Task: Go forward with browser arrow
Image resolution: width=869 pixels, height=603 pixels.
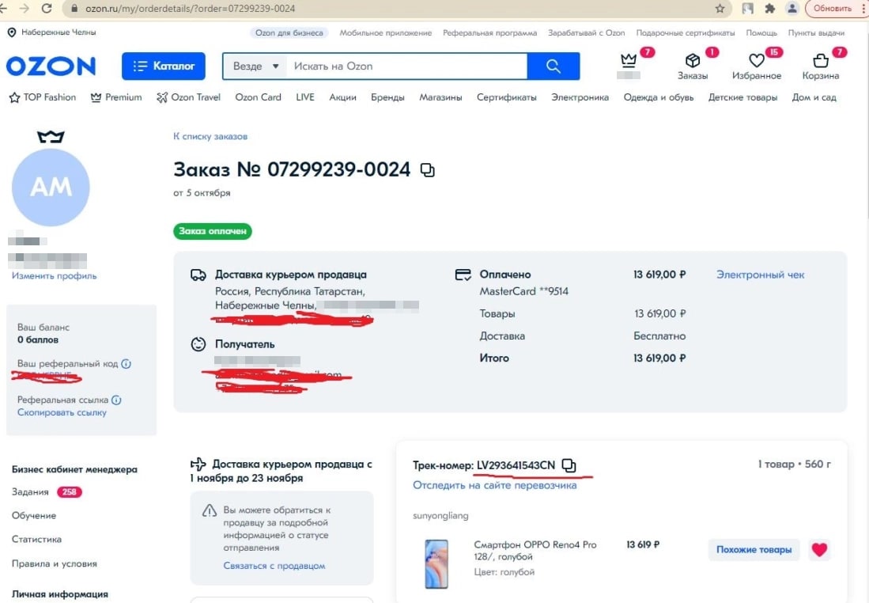Action: coord(25,9)
